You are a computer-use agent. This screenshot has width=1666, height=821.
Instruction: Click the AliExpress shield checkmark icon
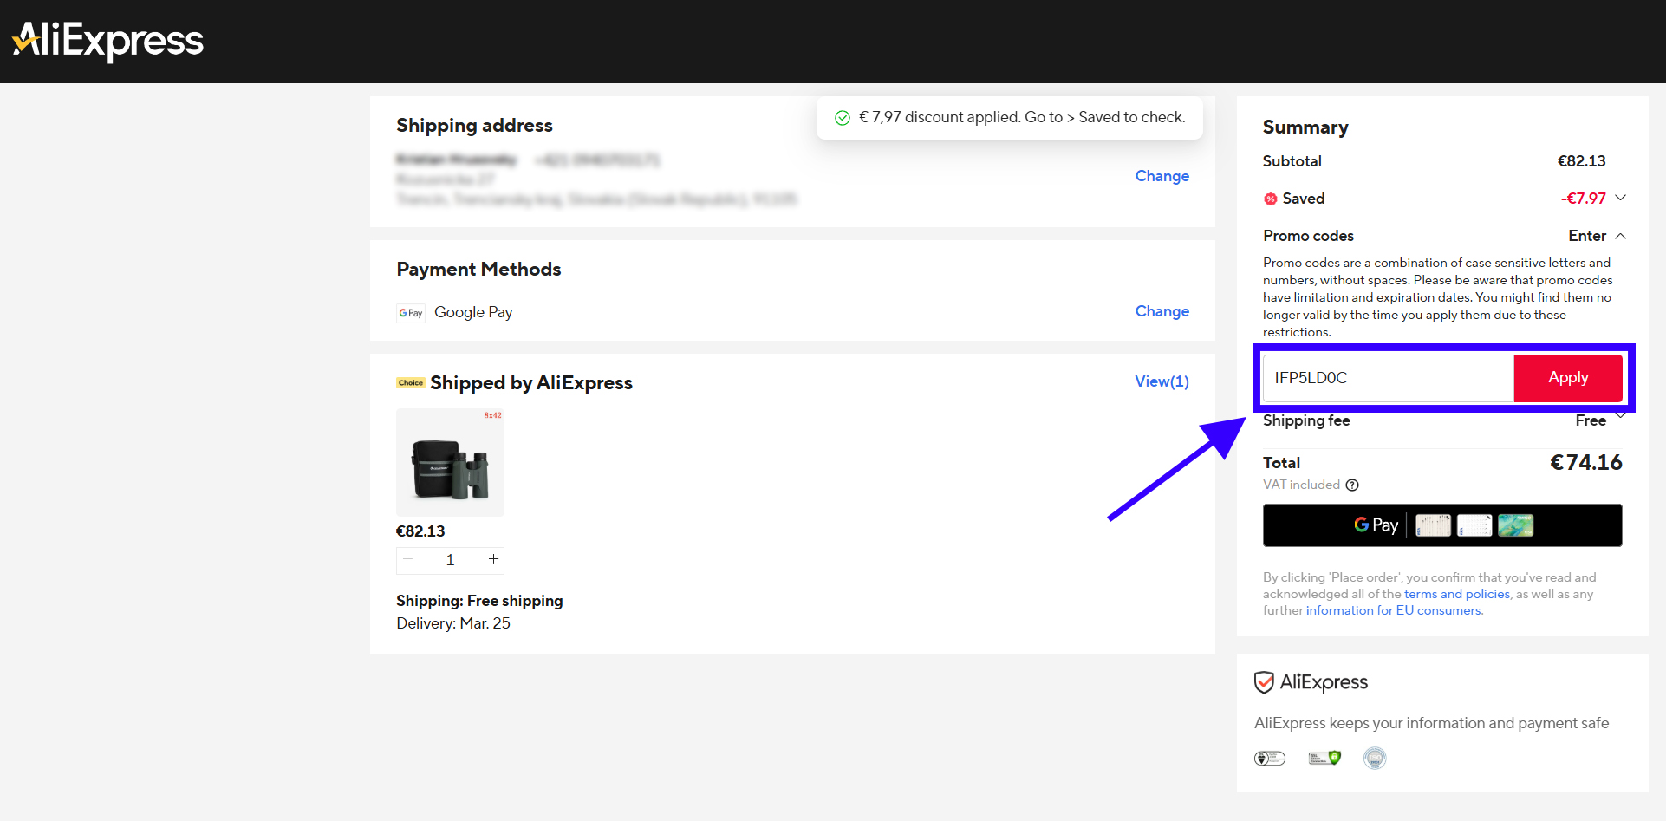1264,682
